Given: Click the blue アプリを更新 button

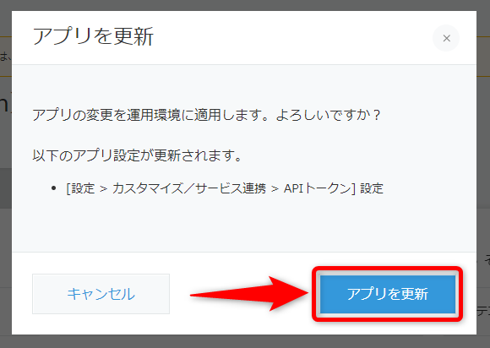Looking at the screenshot, I should [388, 294].
